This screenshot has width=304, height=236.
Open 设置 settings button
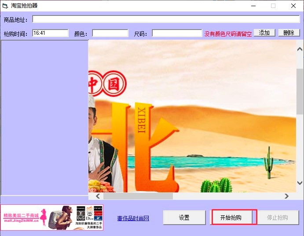pyautogui.click(x=184, y=218)
